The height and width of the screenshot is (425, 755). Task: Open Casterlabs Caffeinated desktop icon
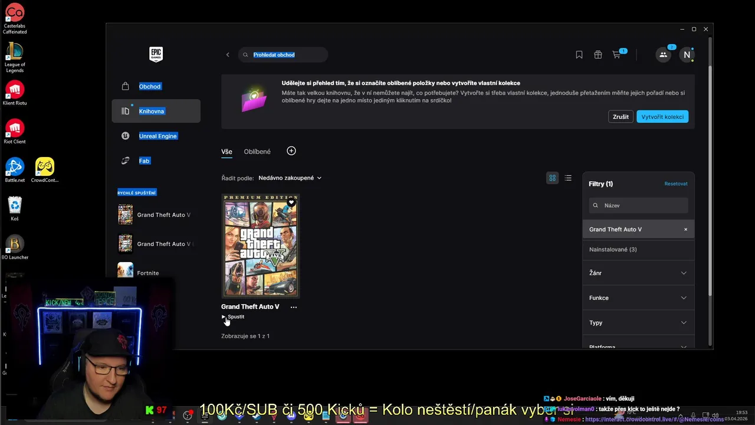(x=15, y=19)
